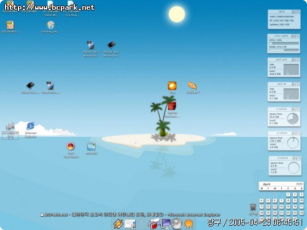Close the INFO widget
The image size is (307, 230).
(x=298, y=12)
